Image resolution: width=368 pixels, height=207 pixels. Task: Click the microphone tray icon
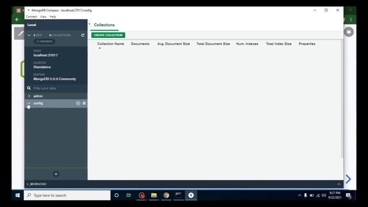305,195
